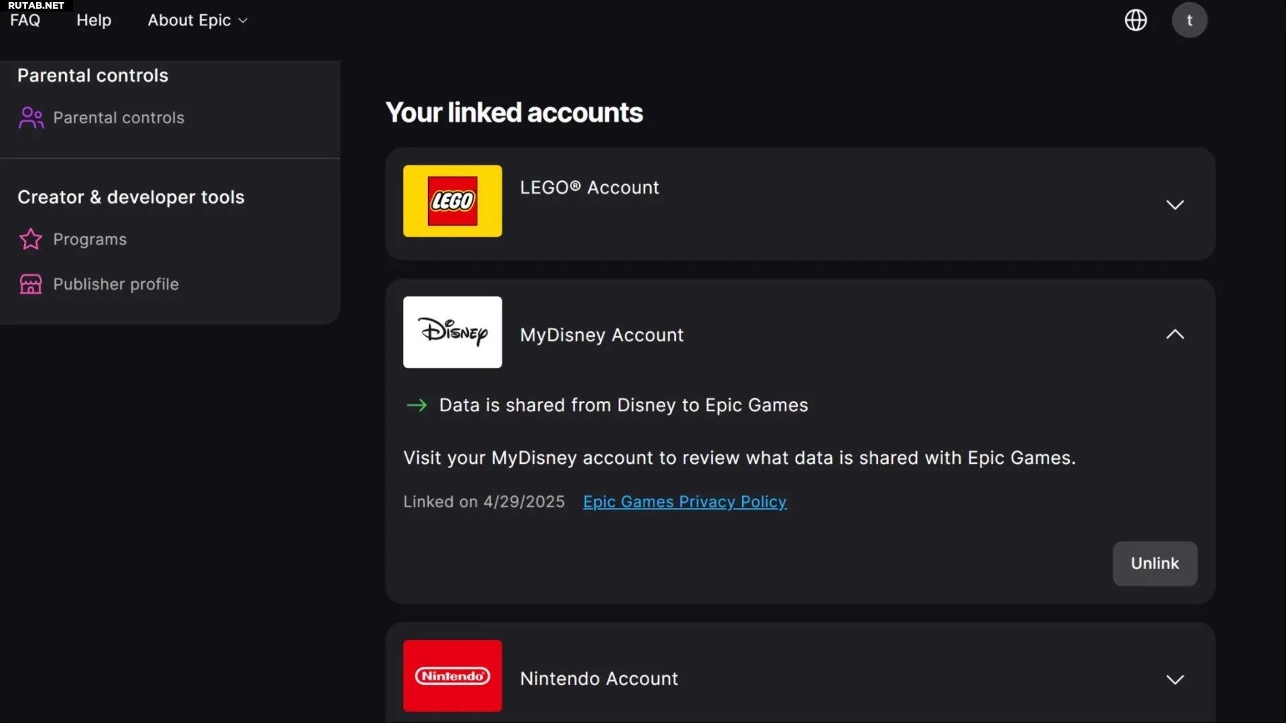Unlink the MyDisney account
Screen dimensions: 1286x723
1155,564
